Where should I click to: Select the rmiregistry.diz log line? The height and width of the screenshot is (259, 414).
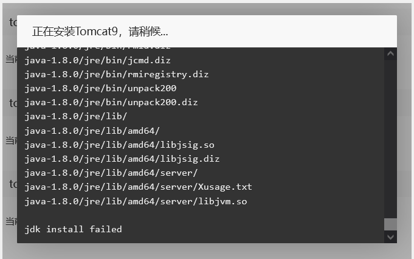pyautogui.click(x=117, y=74)
